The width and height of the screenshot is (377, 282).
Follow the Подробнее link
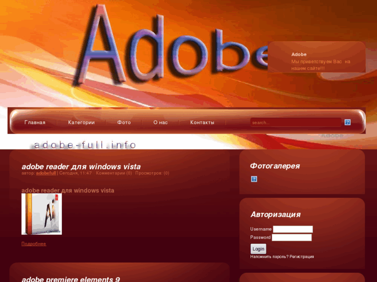(34, 244)
